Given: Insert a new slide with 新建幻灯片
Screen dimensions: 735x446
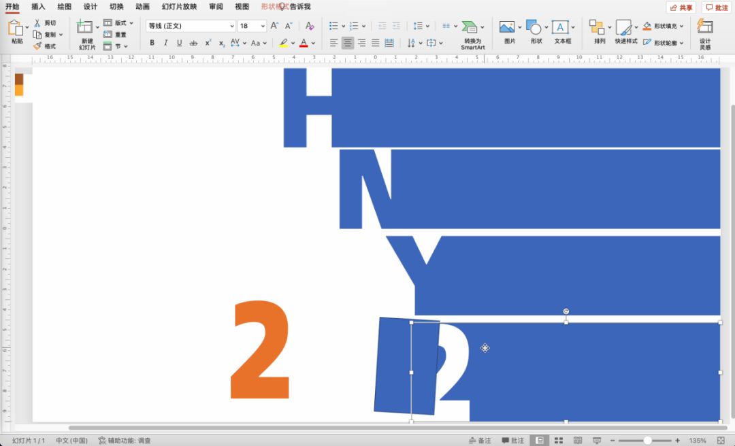Looking at the screenshot, I should point(85,28).
